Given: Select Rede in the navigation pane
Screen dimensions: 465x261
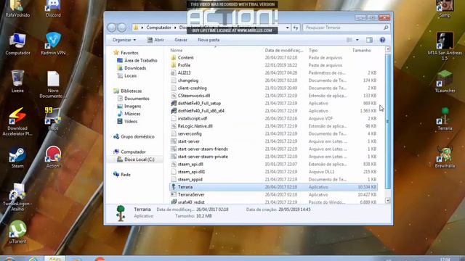Looking at the screenshot, I should [x=122, y=175].
